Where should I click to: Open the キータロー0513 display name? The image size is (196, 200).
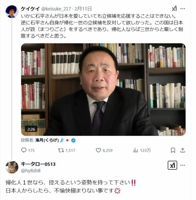pos(38,164)
